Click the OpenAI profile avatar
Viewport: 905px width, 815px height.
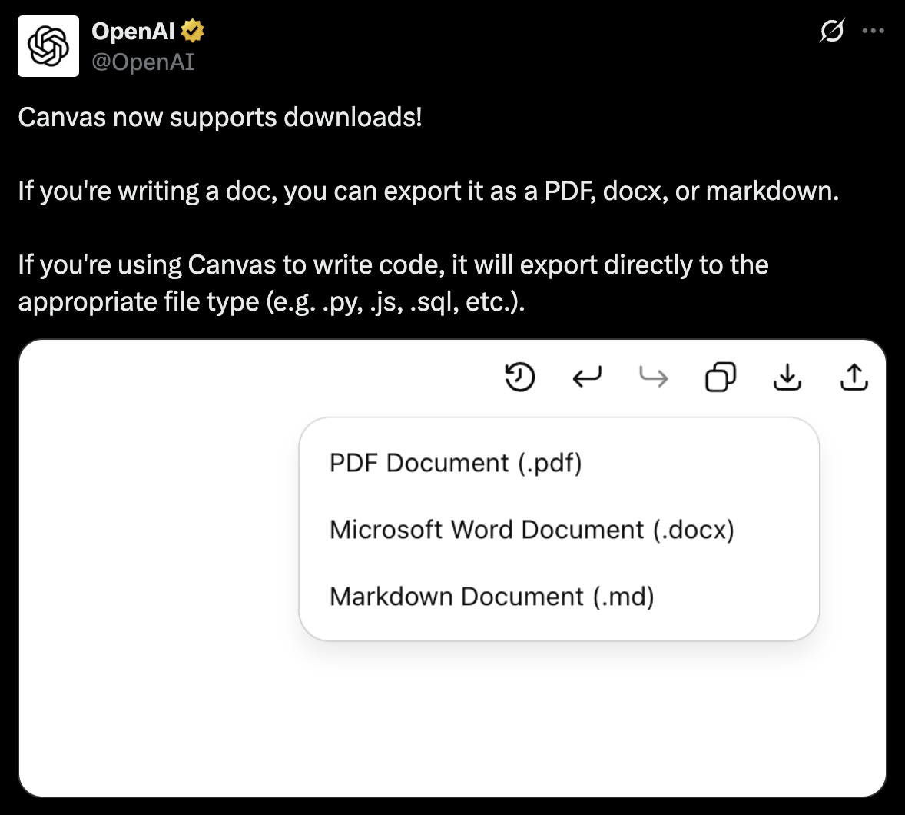pos(48,46)
